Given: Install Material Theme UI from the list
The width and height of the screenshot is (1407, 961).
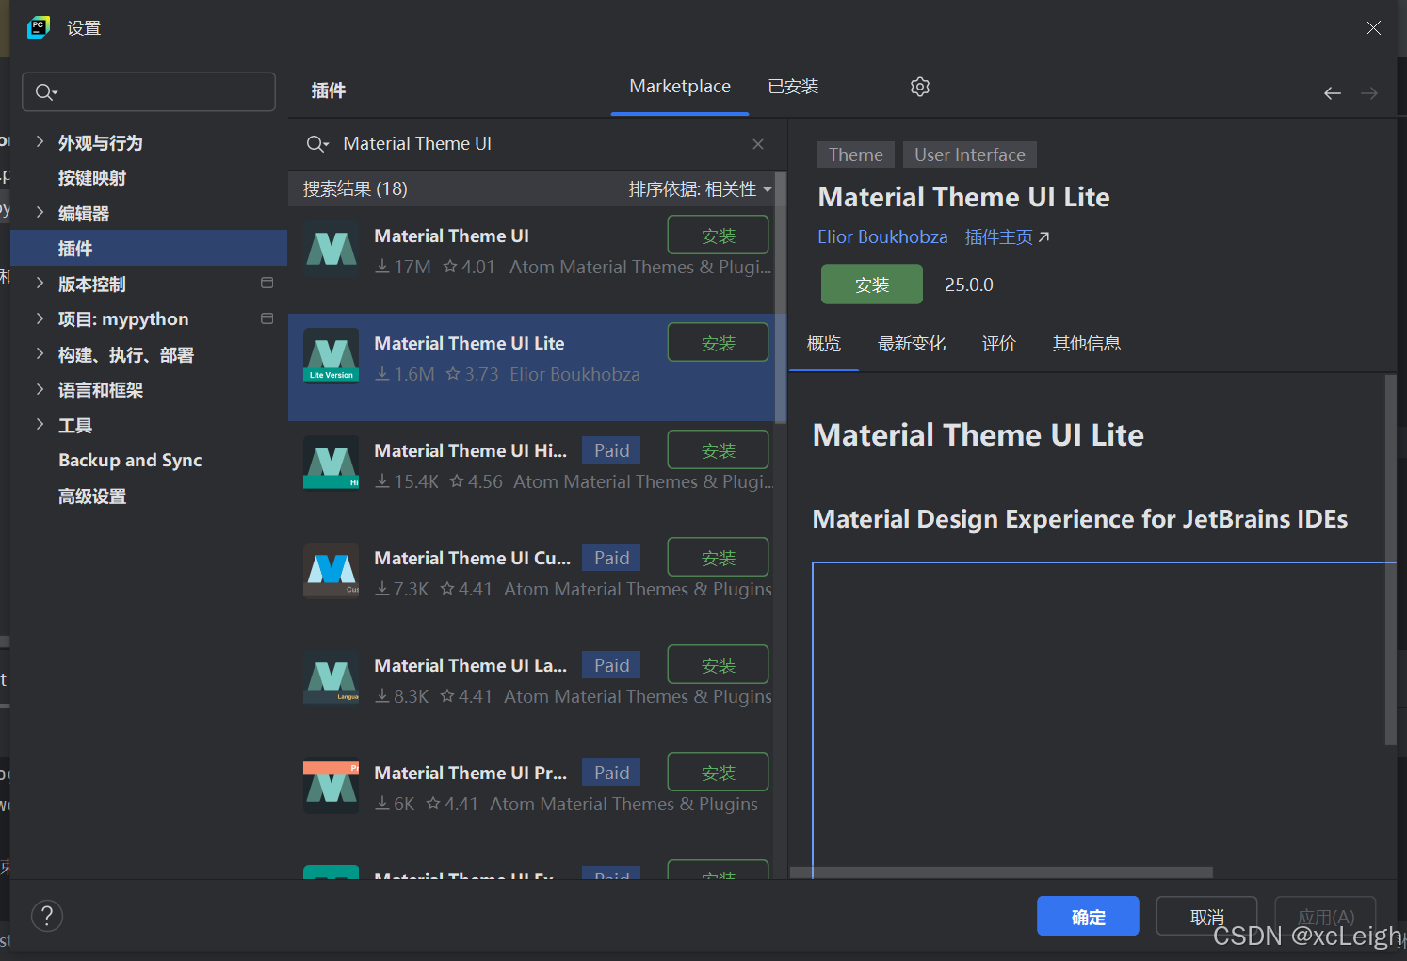Looking at the screenshot, I should [x=719, y=236].
